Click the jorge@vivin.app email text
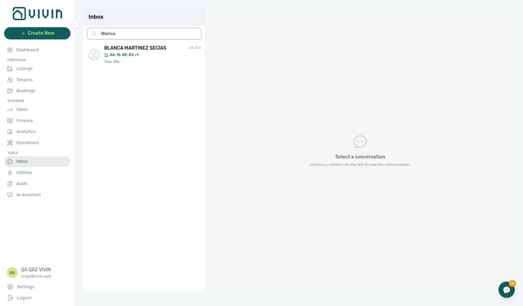Screen dimensions: 523x306 (x=36, y=276)
